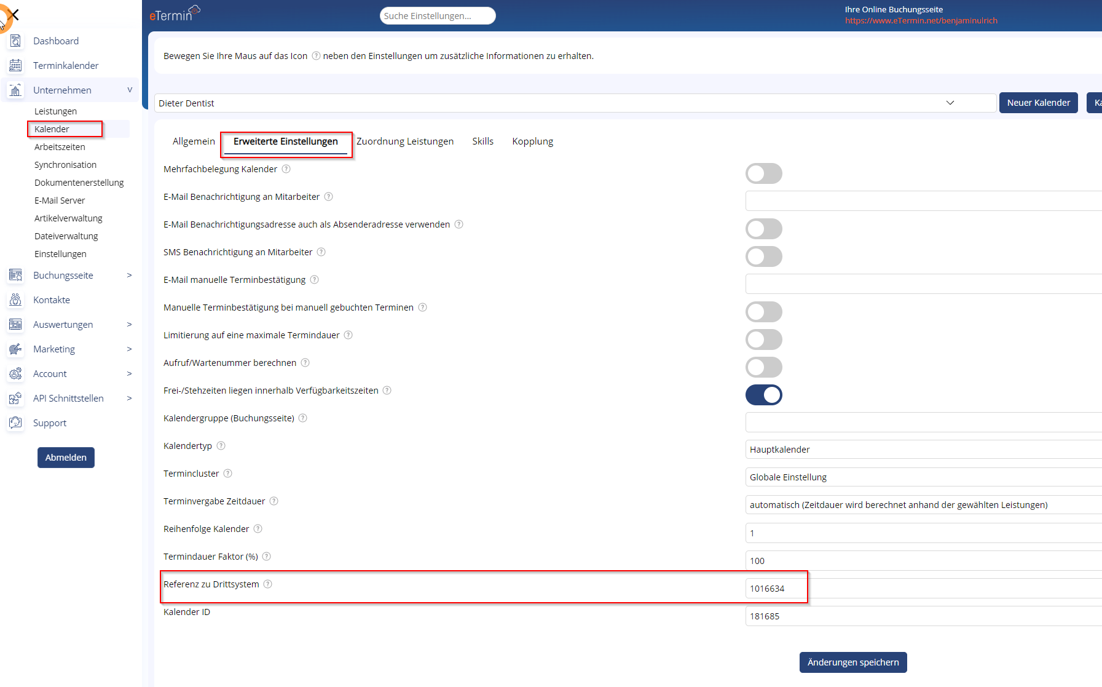Enable the Mehrfachbelegung Kalender toggle

coord(763,173)
